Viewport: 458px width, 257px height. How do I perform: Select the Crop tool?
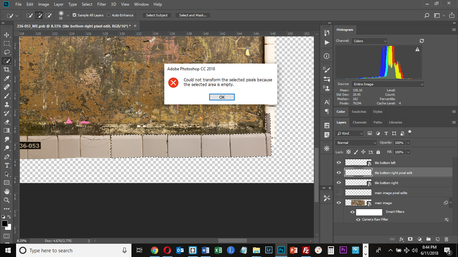(7, 70)
